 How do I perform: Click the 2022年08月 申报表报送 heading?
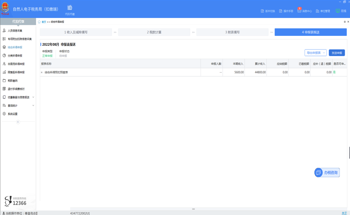pos(59,45)
